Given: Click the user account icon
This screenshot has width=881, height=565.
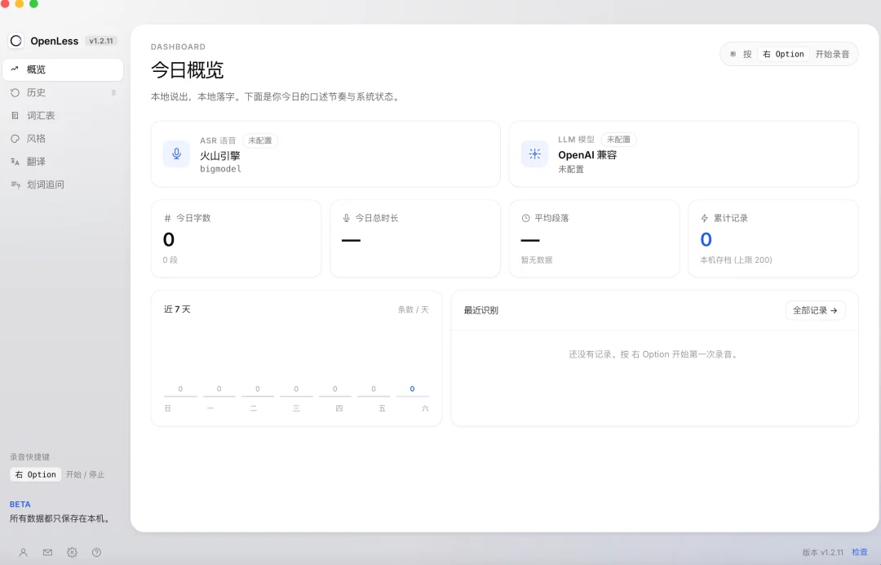Looking at the screenshot, I should [x=23, y=553].
